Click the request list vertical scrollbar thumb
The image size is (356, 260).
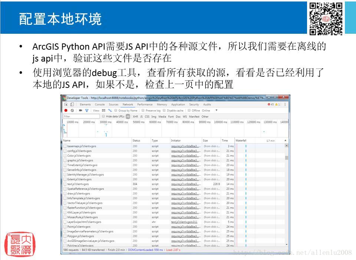coord(287,158)
